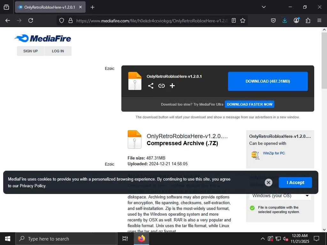Click DOWNLOAD (487.31MB) button
Image resolution: width=327 pixels, height=245 pixels.
pyautogui.click(x=268, y=81)
